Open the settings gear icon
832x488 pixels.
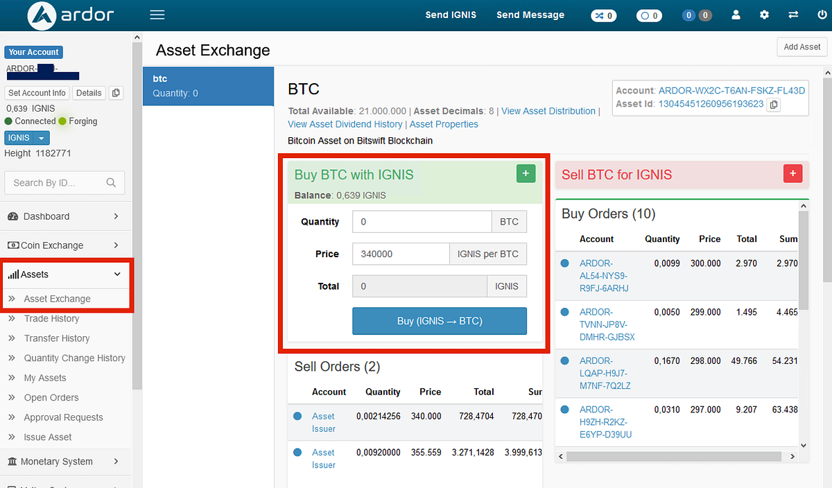tap(764, 15)
